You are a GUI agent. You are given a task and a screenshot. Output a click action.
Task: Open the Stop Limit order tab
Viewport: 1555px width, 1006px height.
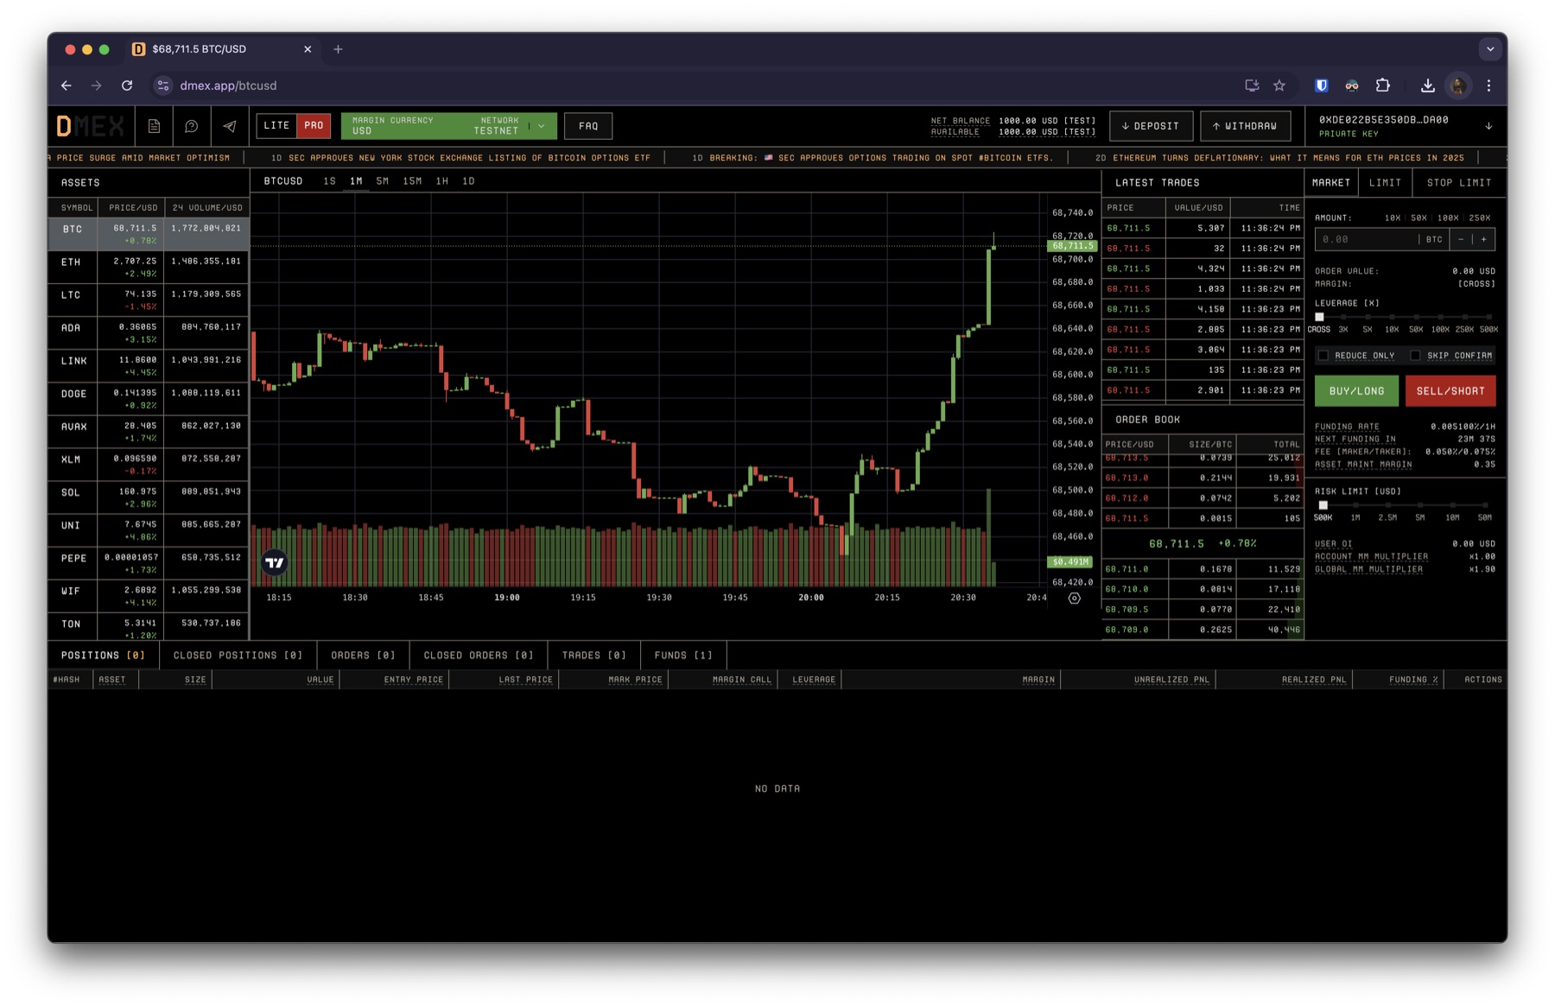pyautogui.click(x=1459, y=183)
